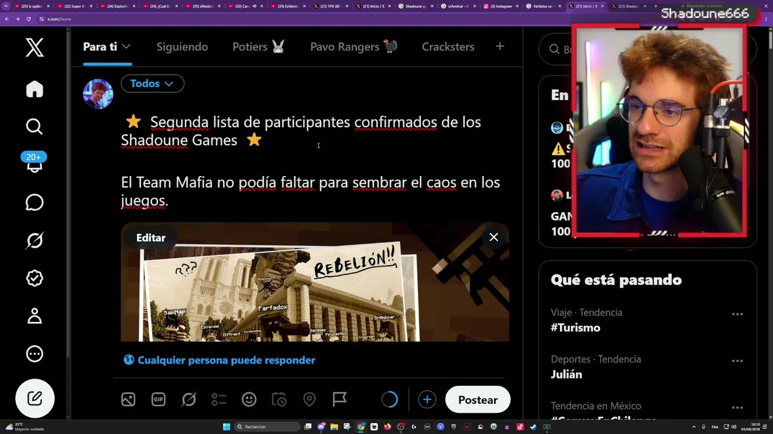This screenshot has width=773, height=434.
Task: Open the Windows Start menu
Action: [226, 427]
